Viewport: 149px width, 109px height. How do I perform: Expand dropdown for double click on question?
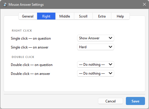click(96, 65)
